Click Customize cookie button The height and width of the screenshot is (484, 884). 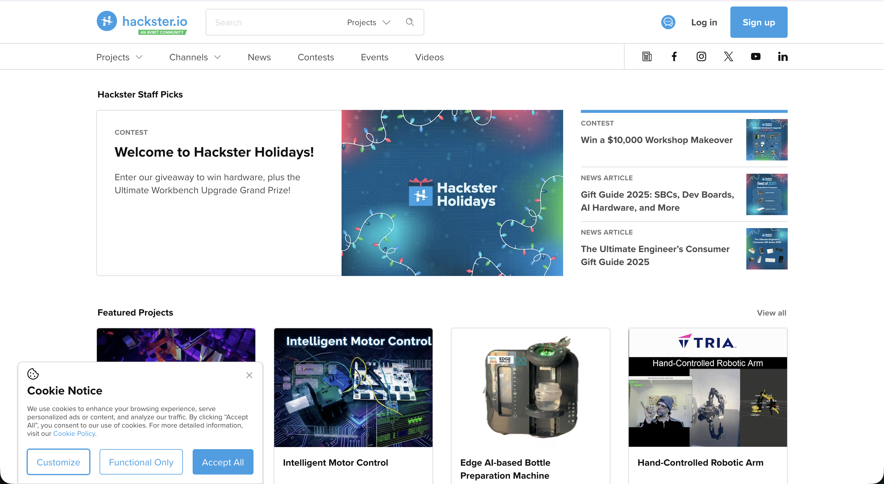[x=58, y=462]
